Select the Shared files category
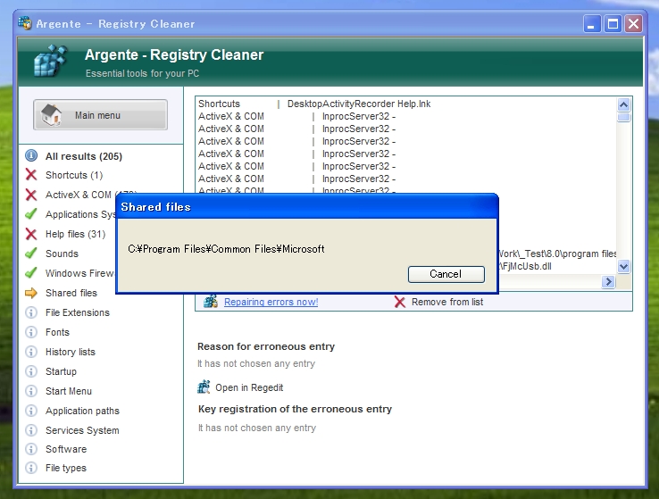 click(71, 293)
